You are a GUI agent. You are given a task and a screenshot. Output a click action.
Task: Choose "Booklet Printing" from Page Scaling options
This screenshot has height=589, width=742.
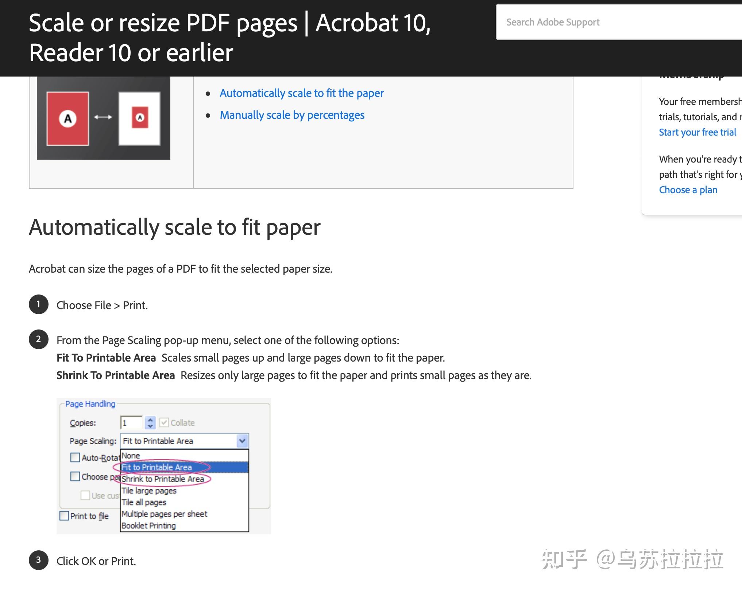(x=148, y=525)
